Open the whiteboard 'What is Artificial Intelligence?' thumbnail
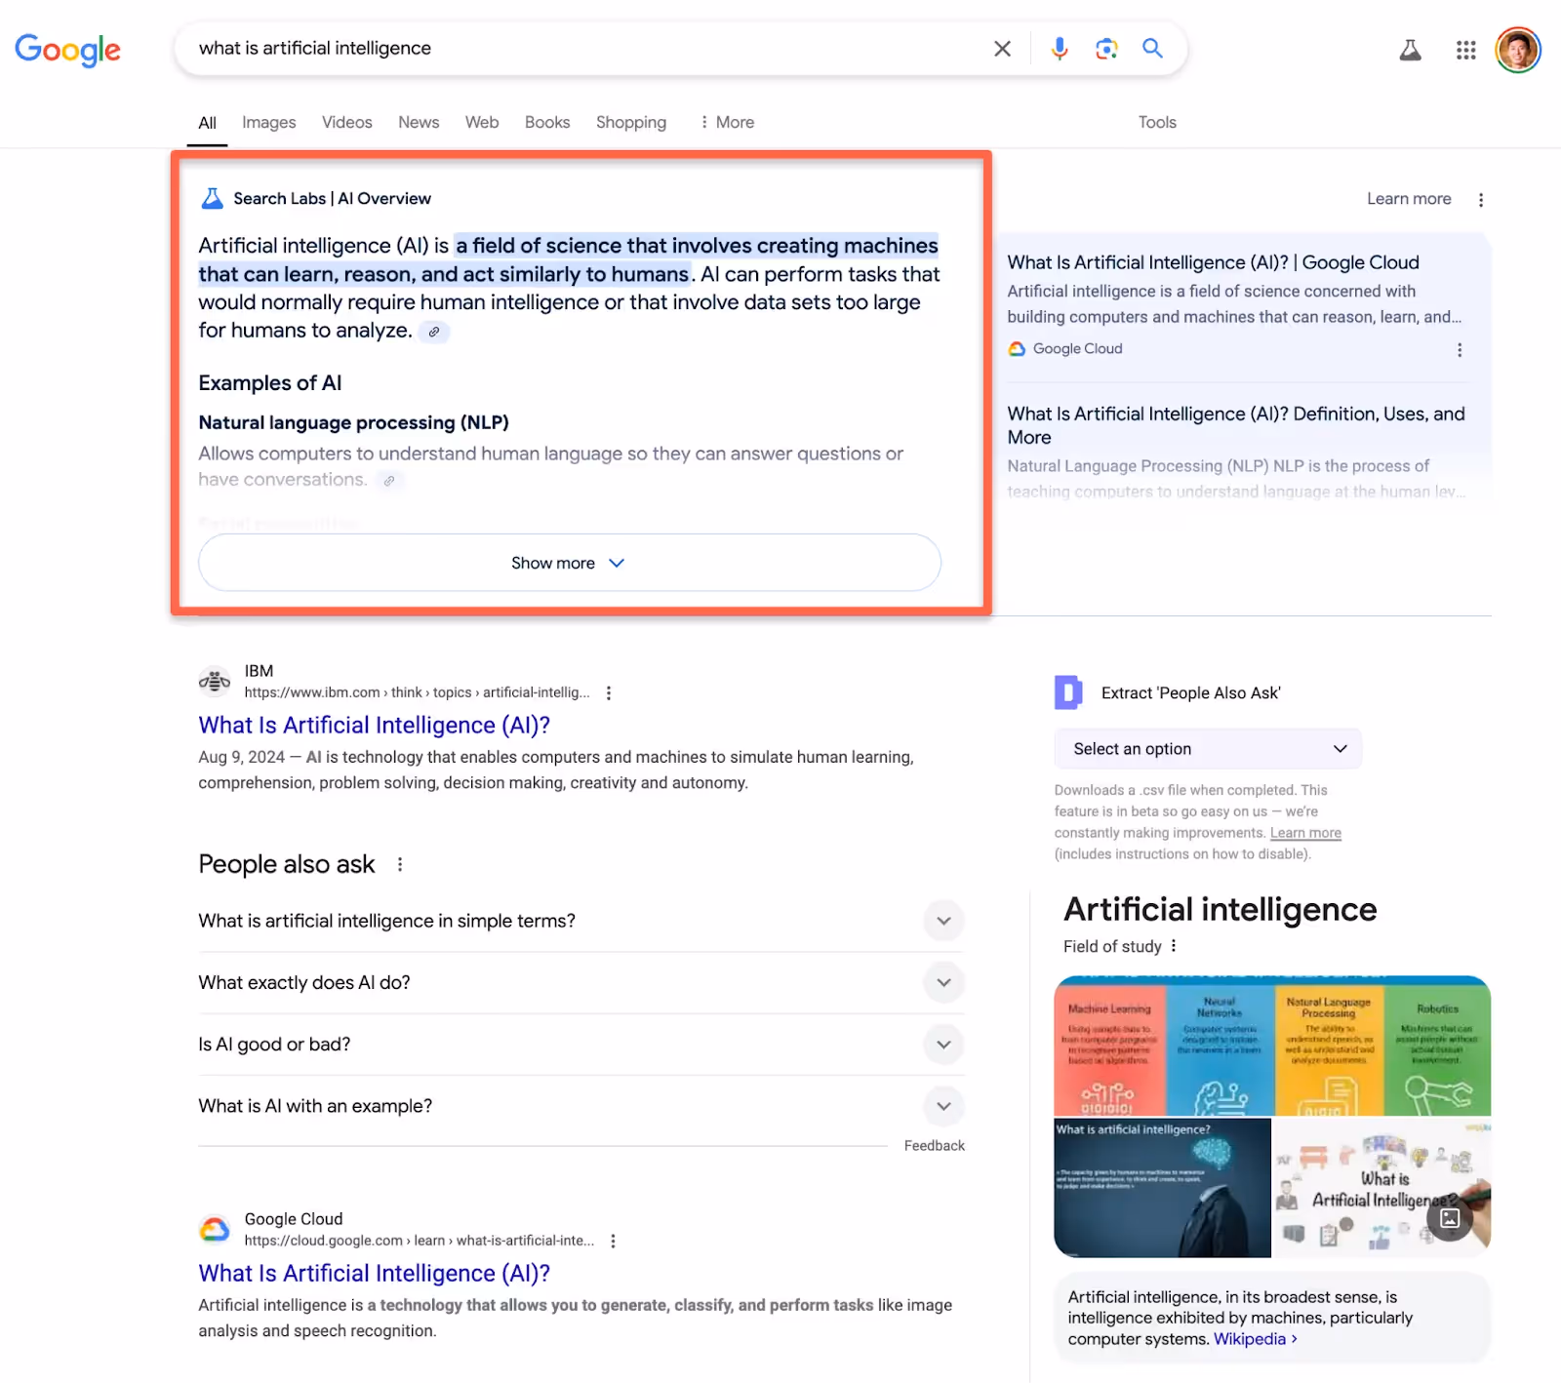The width and height of the screenshot is (1561, 1383). pos(1382,1188)
